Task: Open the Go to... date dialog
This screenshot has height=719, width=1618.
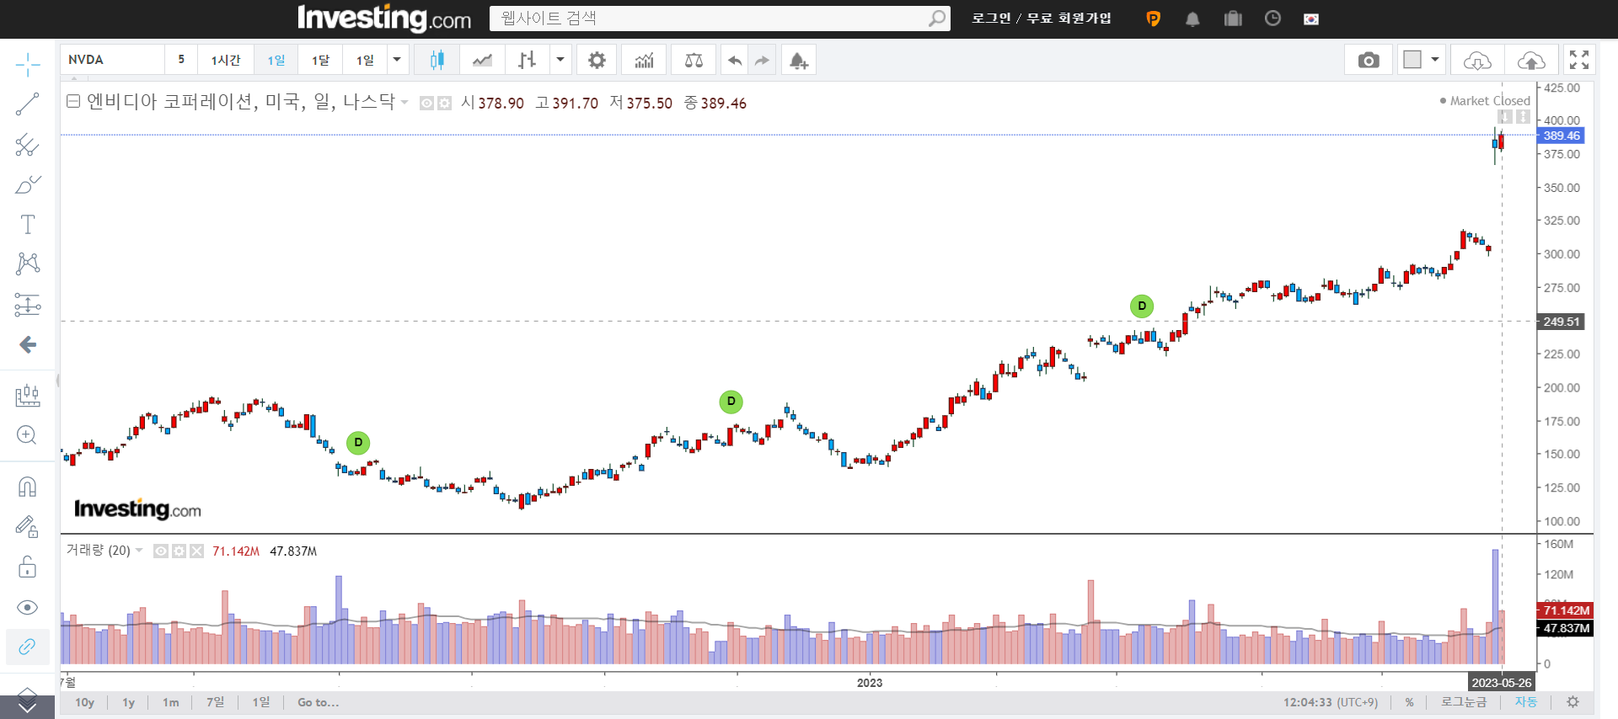Action: 318,702
